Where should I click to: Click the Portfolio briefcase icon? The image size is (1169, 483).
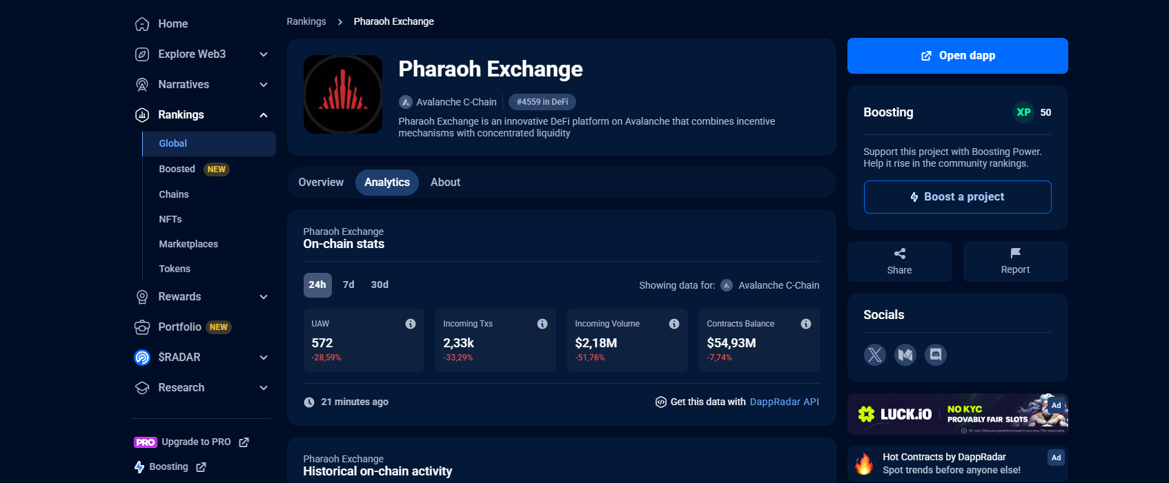coord(142,327)
